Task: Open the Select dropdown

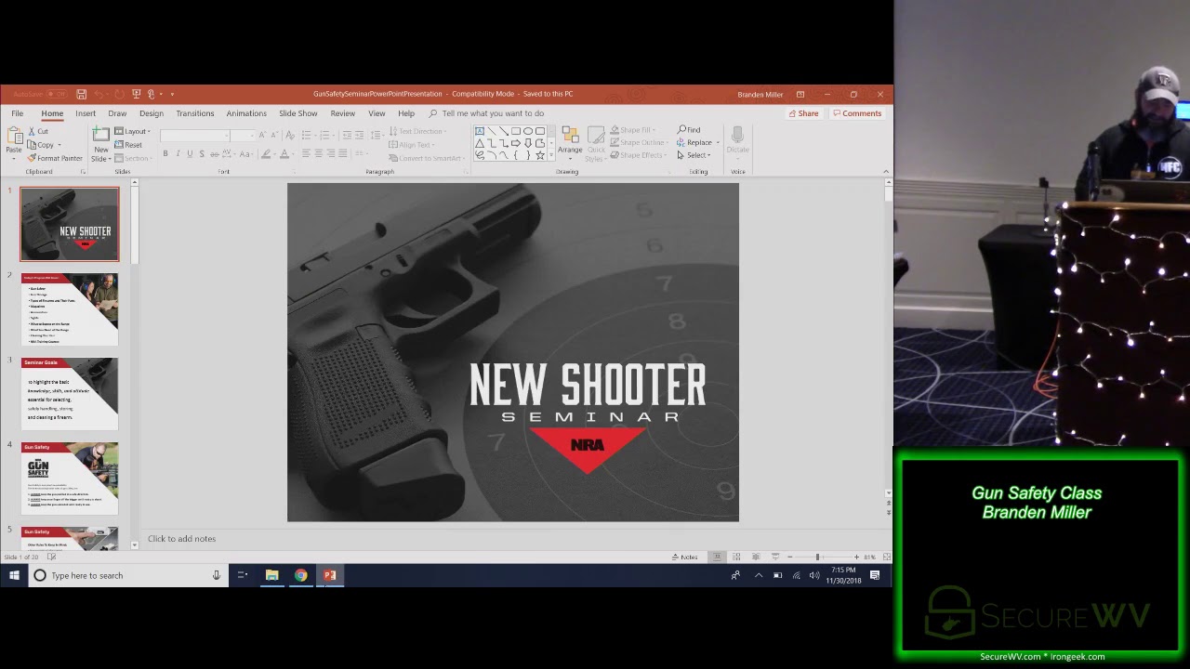Action: 694,155
